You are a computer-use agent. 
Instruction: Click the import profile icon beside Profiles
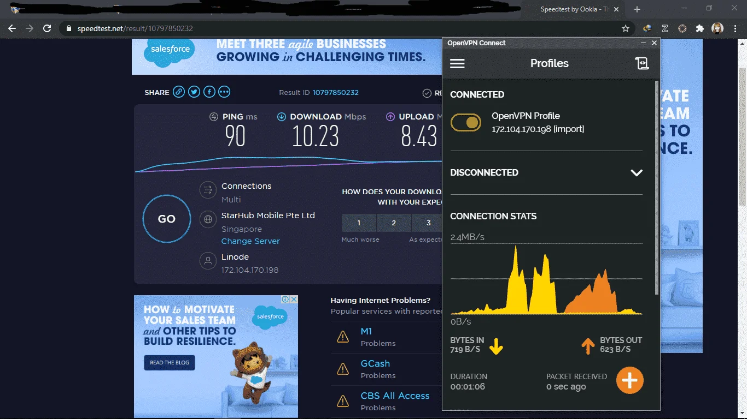click(641, 63)
